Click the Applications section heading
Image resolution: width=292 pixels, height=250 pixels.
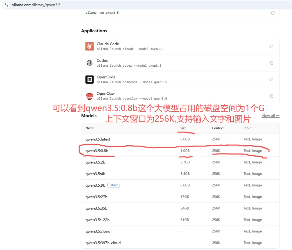click(x=94, y=31)
